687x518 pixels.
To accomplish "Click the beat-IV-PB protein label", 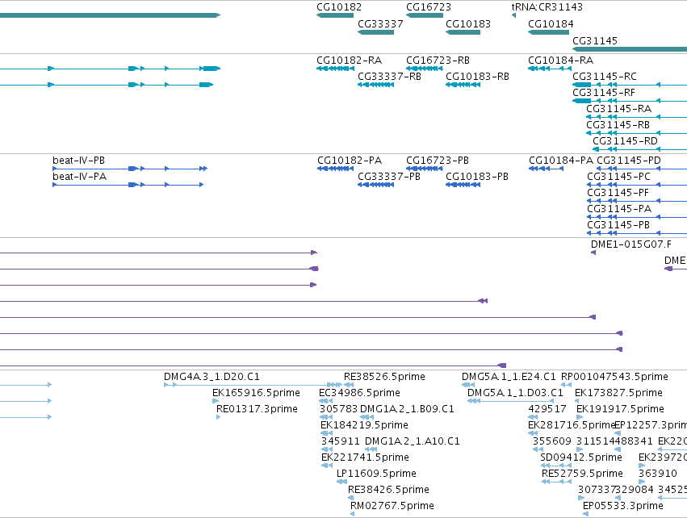I will 78,161.
